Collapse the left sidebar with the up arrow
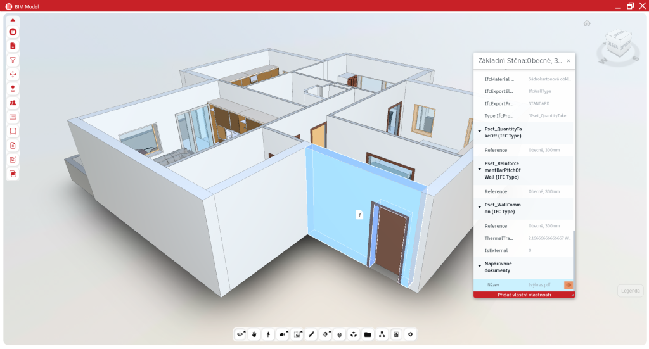Viewport: 649px width, 349px height. point(13,20)
